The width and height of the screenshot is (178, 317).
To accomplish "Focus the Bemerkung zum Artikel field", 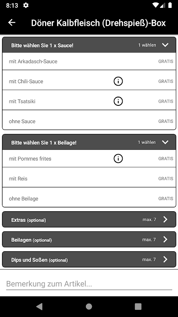I will point(89,284).
